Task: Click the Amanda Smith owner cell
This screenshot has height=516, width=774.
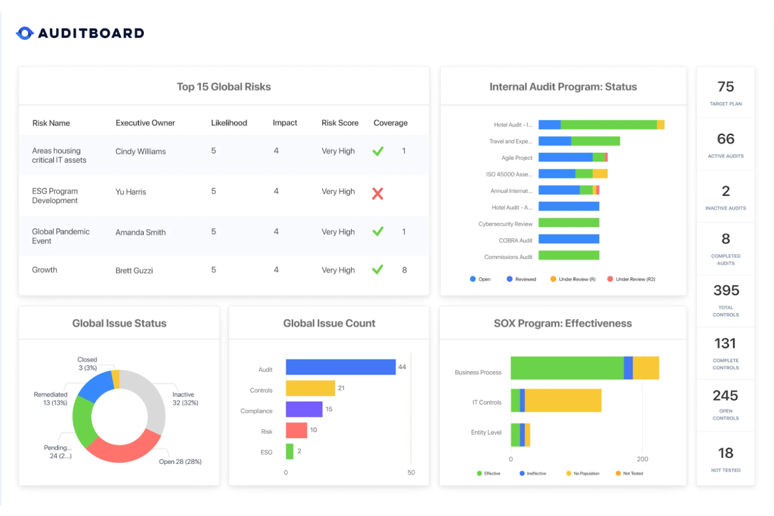Action: point(141,232)
